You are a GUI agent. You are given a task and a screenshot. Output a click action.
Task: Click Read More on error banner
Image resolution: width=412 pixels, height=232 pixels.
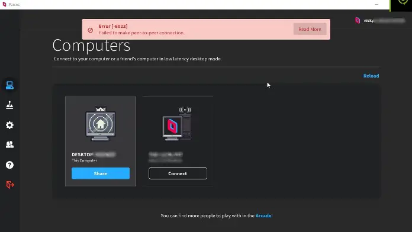pos(310,29)
